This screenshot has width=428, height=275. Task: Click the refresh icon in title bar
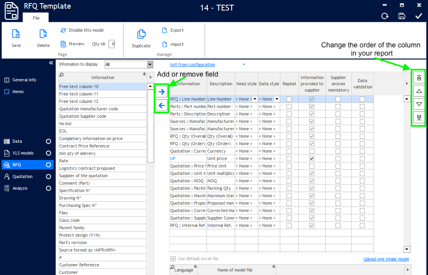click(385, 16)
